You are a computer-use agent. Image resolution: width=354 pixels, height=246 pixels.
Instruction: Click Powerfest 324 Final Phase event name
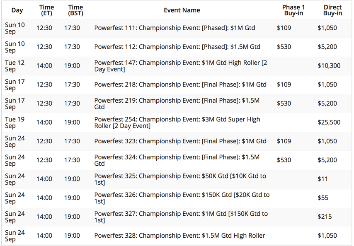[x=177, y=160]
